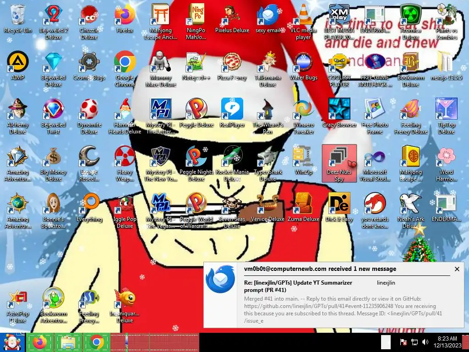Dismiss the Thunderbird new message notification
This screenshot has width=469, height=352.
(457, 269)
